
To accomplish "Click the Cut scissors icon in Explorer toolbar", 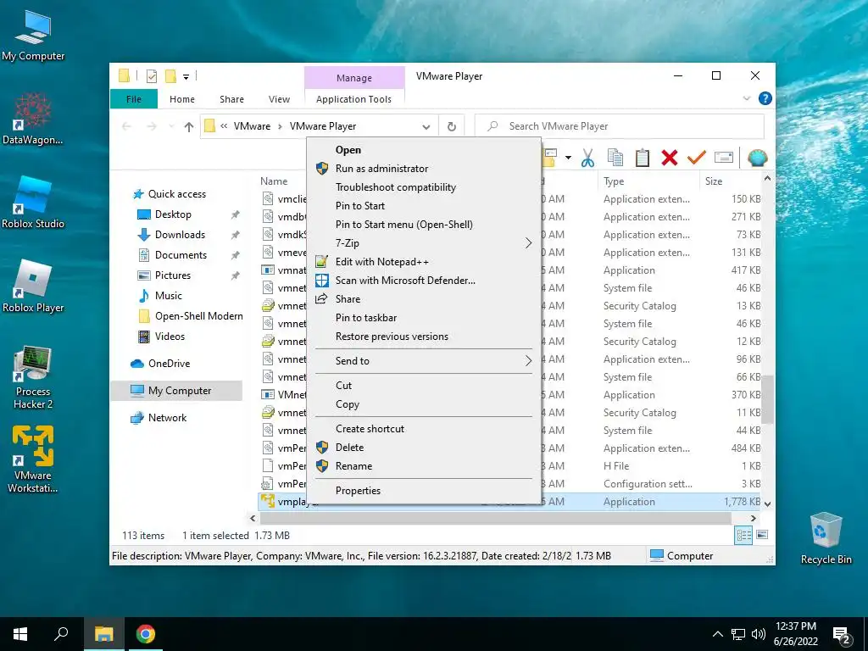I will [x=587, y=158].
